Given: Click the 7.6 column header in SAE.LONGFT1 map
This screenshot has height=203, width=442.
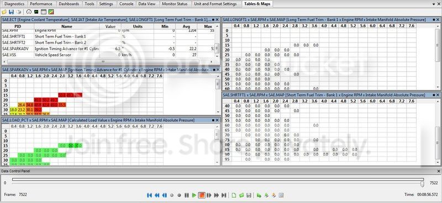Looking at the screenshot, I should click(411, 25).
